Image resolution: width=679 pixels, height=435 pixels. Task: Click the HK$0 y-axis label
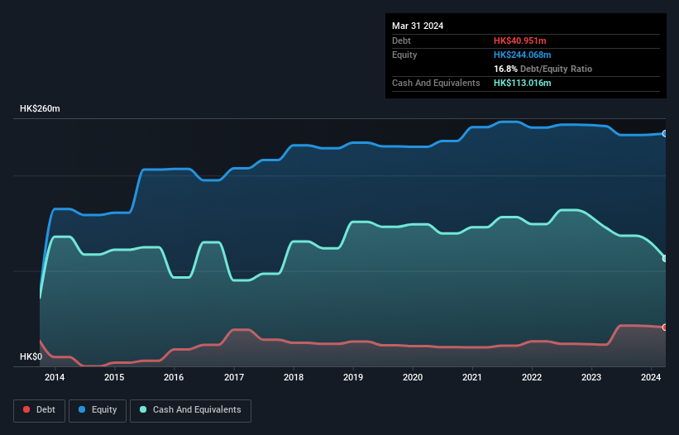point(31,356)
